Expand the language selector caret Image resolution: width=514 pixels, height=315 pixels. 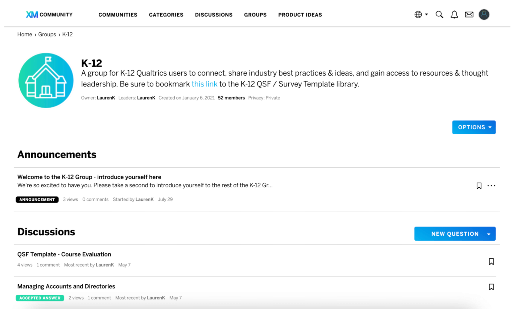point(426,14)
